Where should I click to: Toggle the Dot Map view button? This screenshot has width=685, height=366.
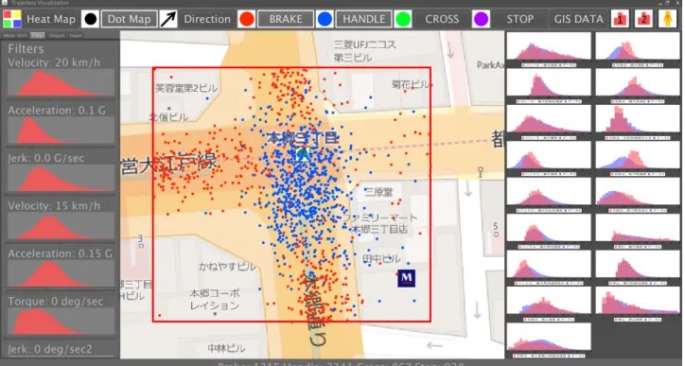(x=130, y=19)
